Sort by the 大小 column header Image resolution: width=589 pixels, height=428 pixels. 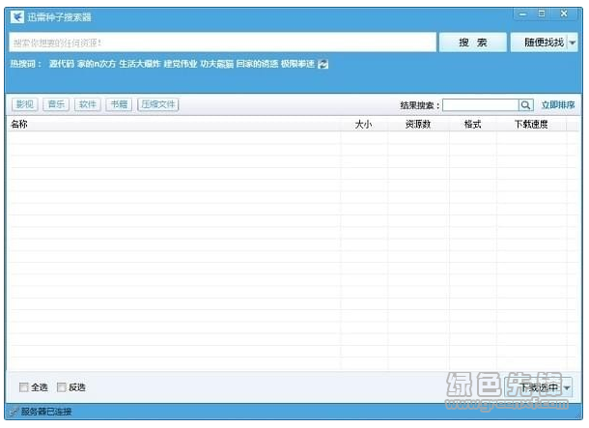(x=363, y=124)
